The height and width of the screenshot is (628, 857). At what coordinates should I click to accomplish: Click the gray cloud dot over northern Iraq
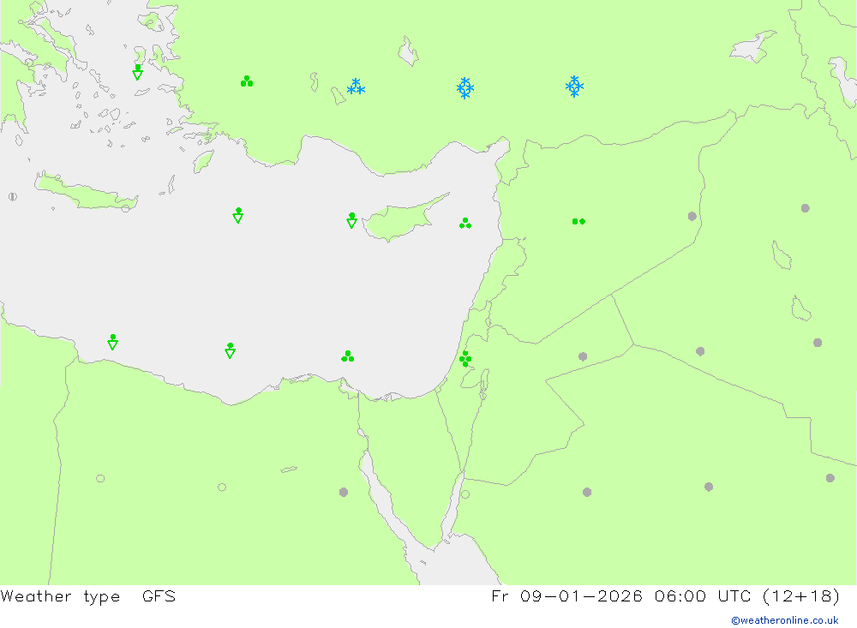coord(805,207)
